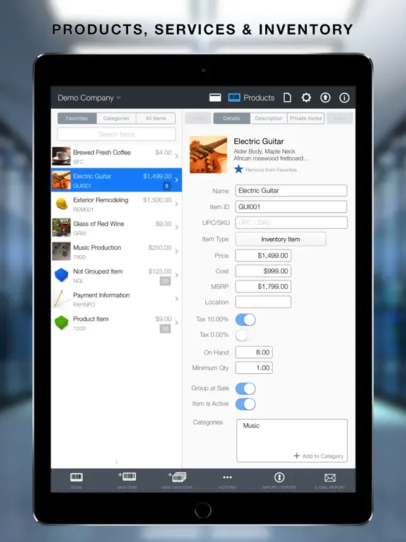This screenshot has height=542, width=406.
Task: Toggle the Item is Active switch
Action: coord(246,404)
